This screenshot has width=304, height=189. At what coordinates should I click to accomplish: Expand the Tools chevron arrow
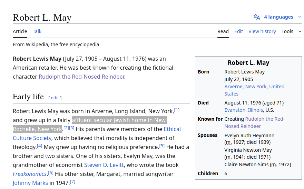tap(300, 31)
